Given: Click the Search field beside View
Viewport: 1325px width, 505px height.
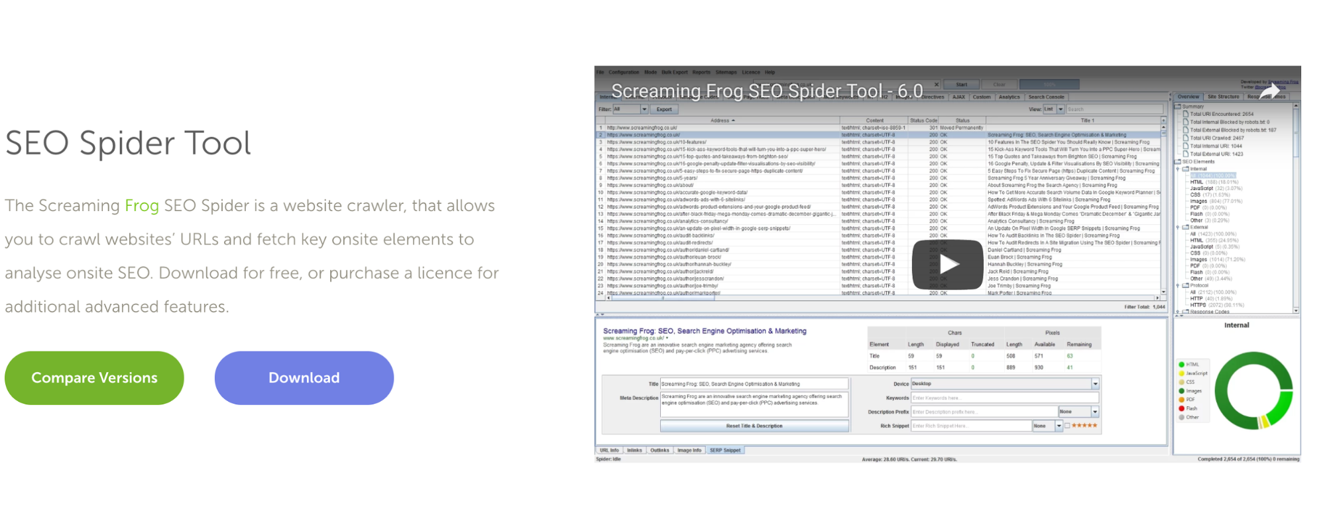Looking at the screenshot, I should [1114, 109].
